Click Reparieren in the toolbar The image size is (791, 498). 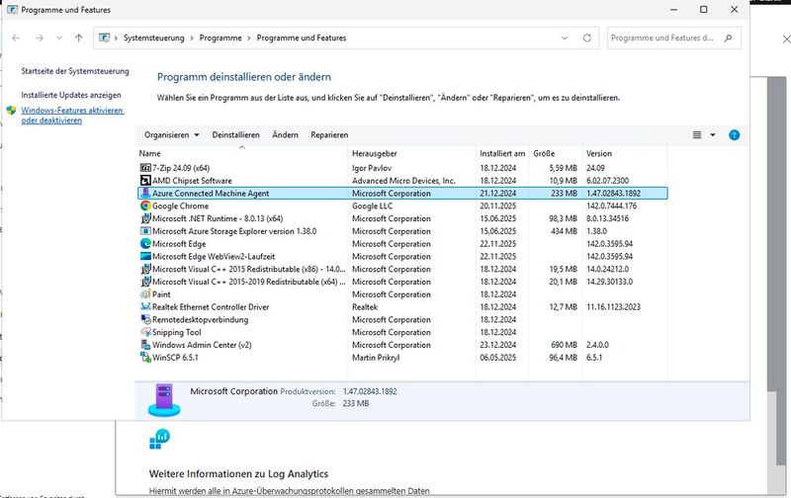(x=329, y=134)
